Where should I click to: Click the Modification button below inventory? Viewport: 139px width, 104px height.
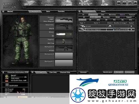(108, 72)
